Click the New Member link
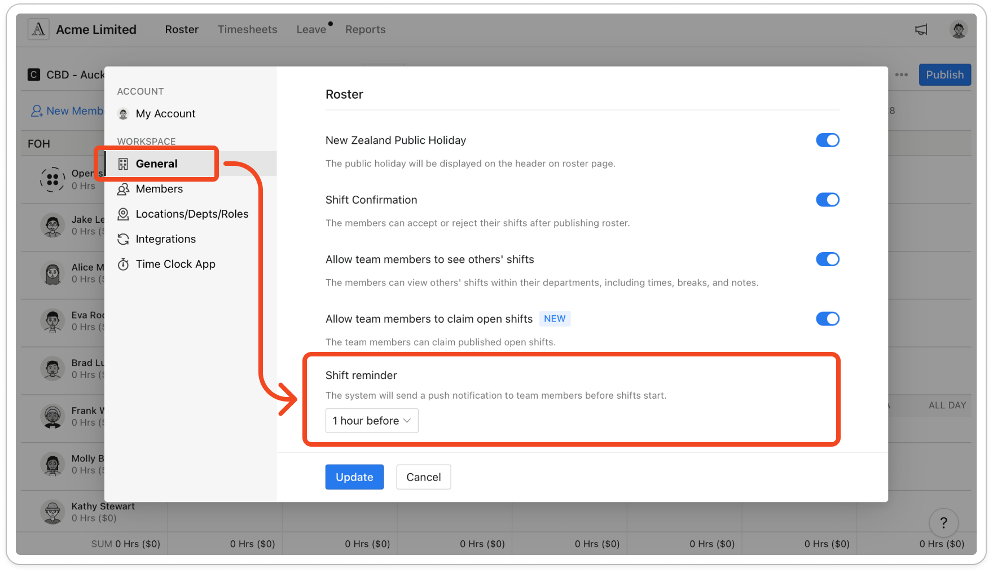The image size is (993, 573). pos(67,111)
